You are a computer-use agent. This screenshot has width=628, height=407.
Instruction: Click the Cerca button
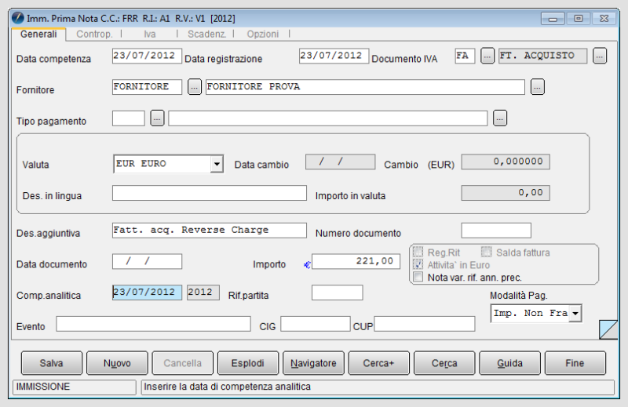[x=444, y=363]
